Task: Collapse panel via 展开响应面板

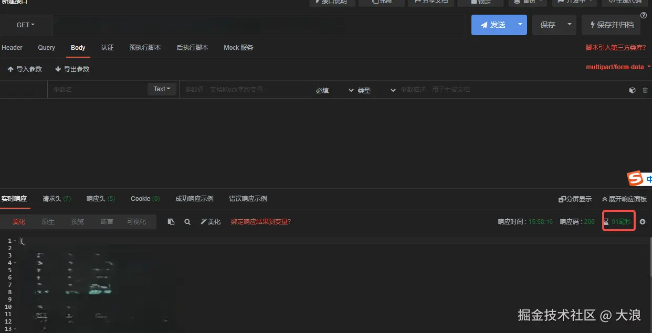Action: coord(624,199)
